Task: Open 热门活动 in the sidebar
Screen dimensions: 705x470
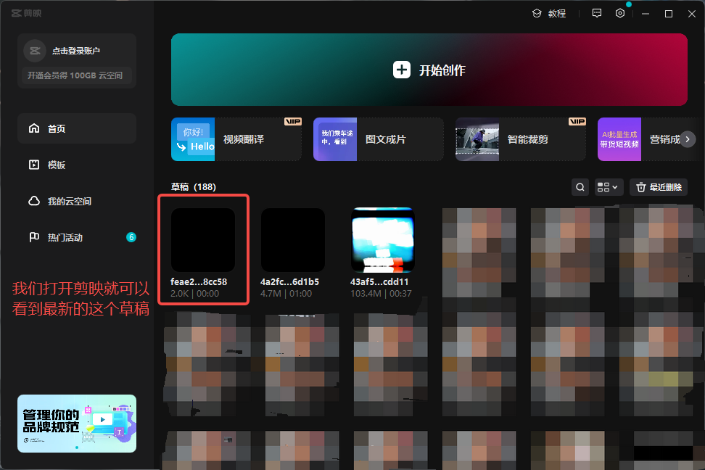Action: coord(77,237)
